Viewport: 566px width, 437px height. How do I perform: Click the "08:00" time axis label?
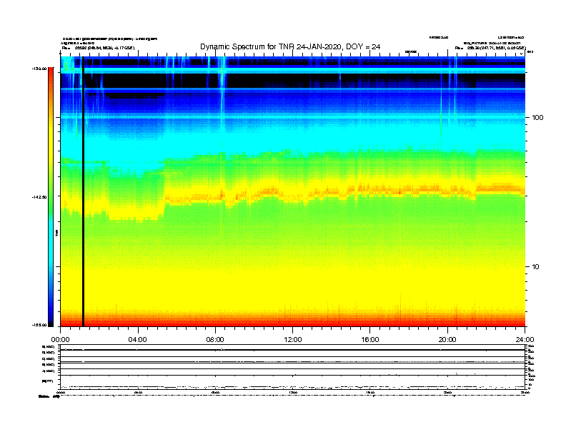click(x=215, y=340)
